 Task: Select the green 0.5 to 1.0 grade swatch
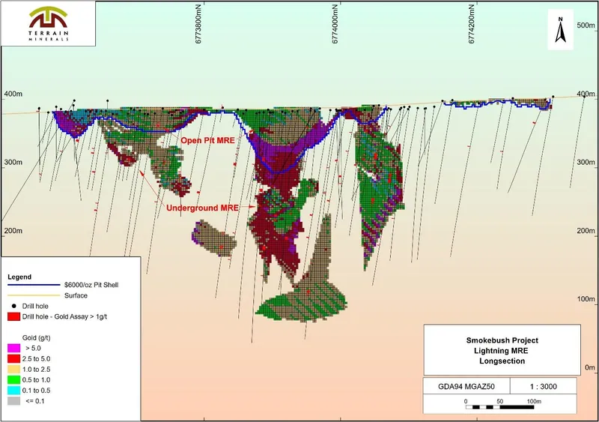pyautogui.click(x=13, y=380)
